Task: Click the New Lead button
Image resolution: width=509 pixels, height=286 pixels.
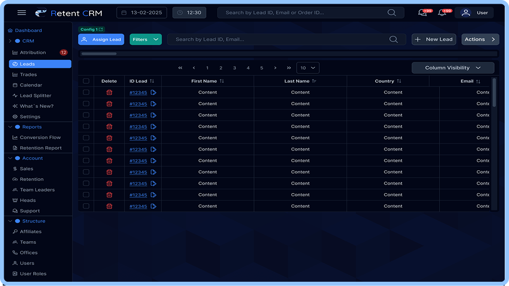Action: pos(434,39)
